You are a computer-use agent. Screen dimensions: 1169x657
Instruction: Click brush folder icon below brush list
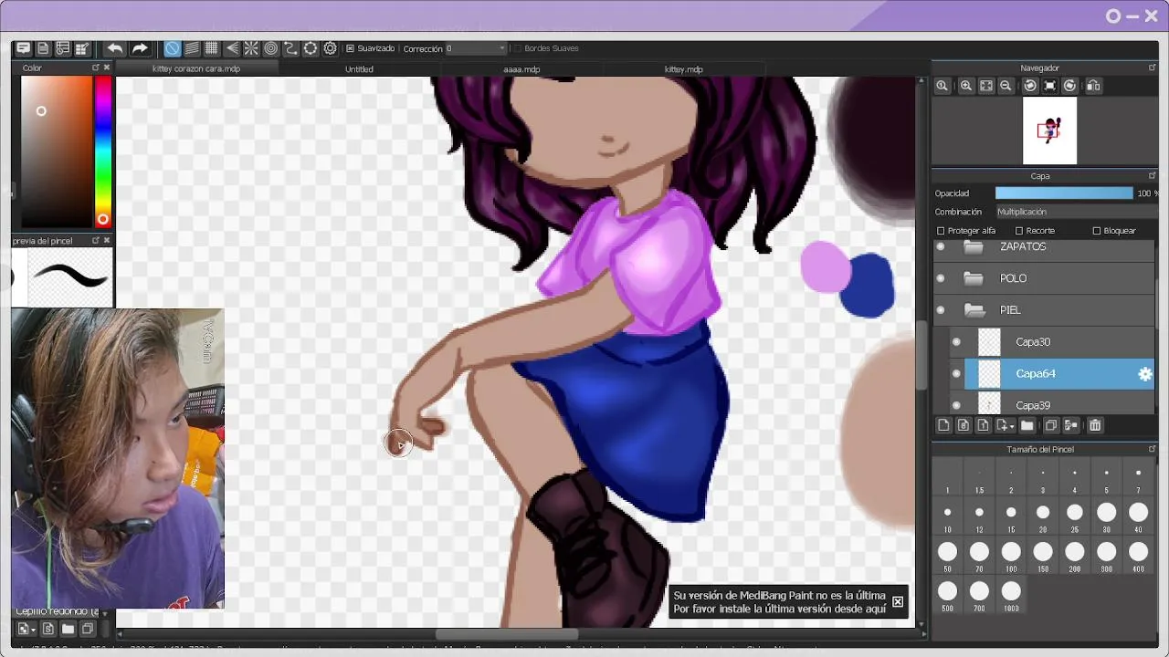tap(68, 629)
